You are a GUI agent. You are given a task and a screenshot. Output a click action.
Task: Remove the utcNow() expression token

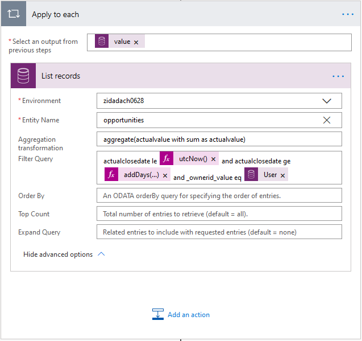coord(213,159)
